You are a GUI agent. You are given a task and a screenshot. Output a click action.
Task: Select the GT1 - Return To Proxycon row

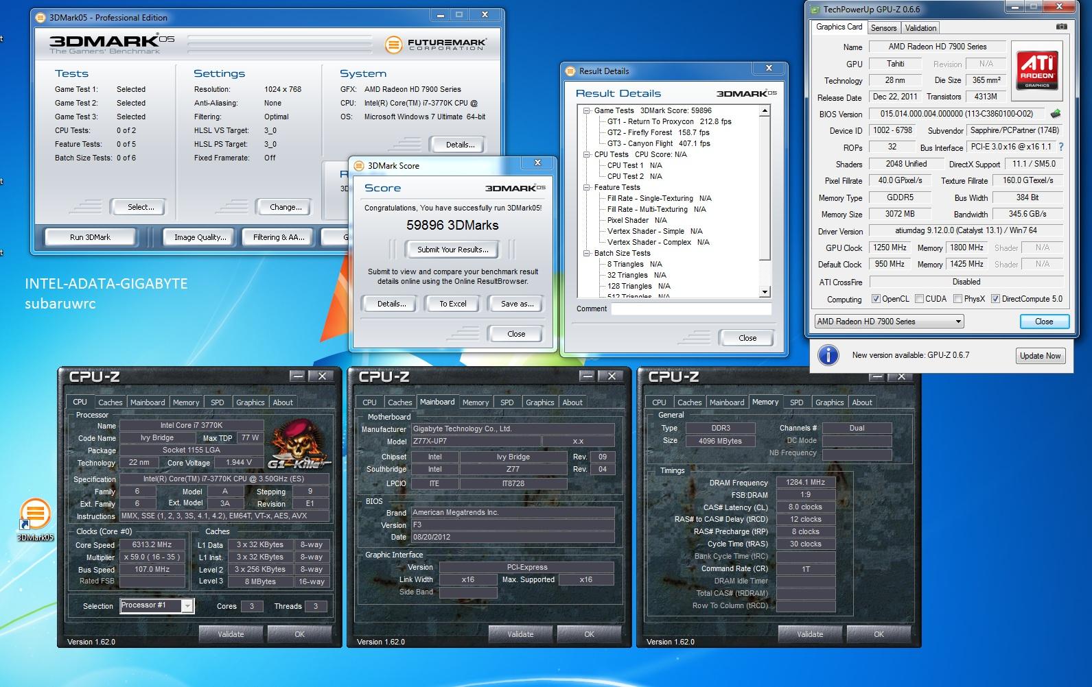click(x=669, y=121)
